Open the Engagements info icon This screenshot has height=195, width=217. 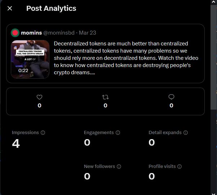[118, 133]
